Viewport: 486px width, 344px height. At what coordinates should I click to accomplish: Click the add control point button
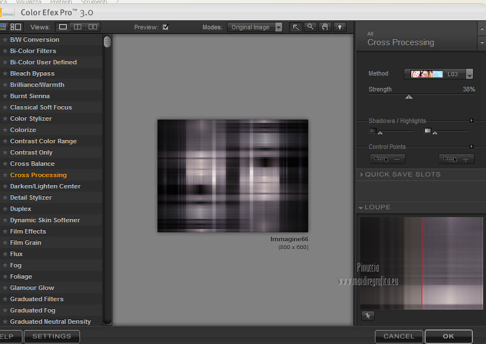pyautogui.click(x=456, y=159)
